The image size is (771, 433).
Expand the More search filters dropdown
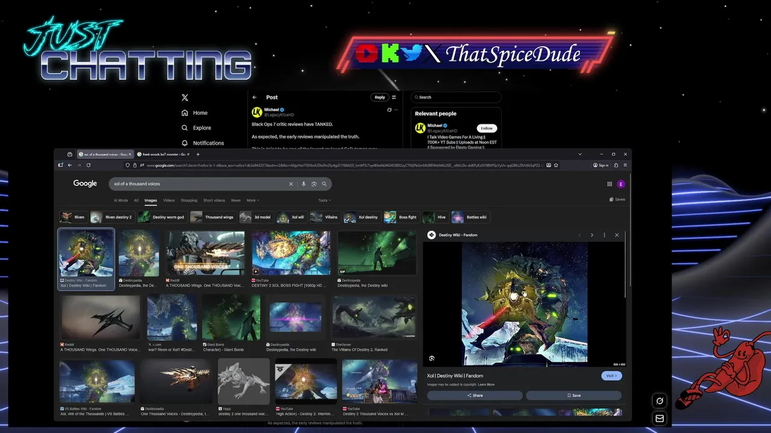coord(252,200)
